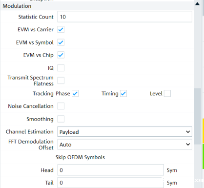Click the scroll up arrow
The height and width of the screenshot is (188, 204).
pyautogui.click(x=197, y=4)
